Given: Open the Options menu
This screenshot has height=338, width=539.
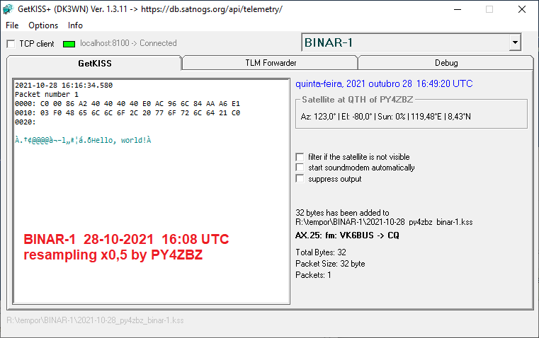Looking at the screenshot, I should click(x=43, y=25).
